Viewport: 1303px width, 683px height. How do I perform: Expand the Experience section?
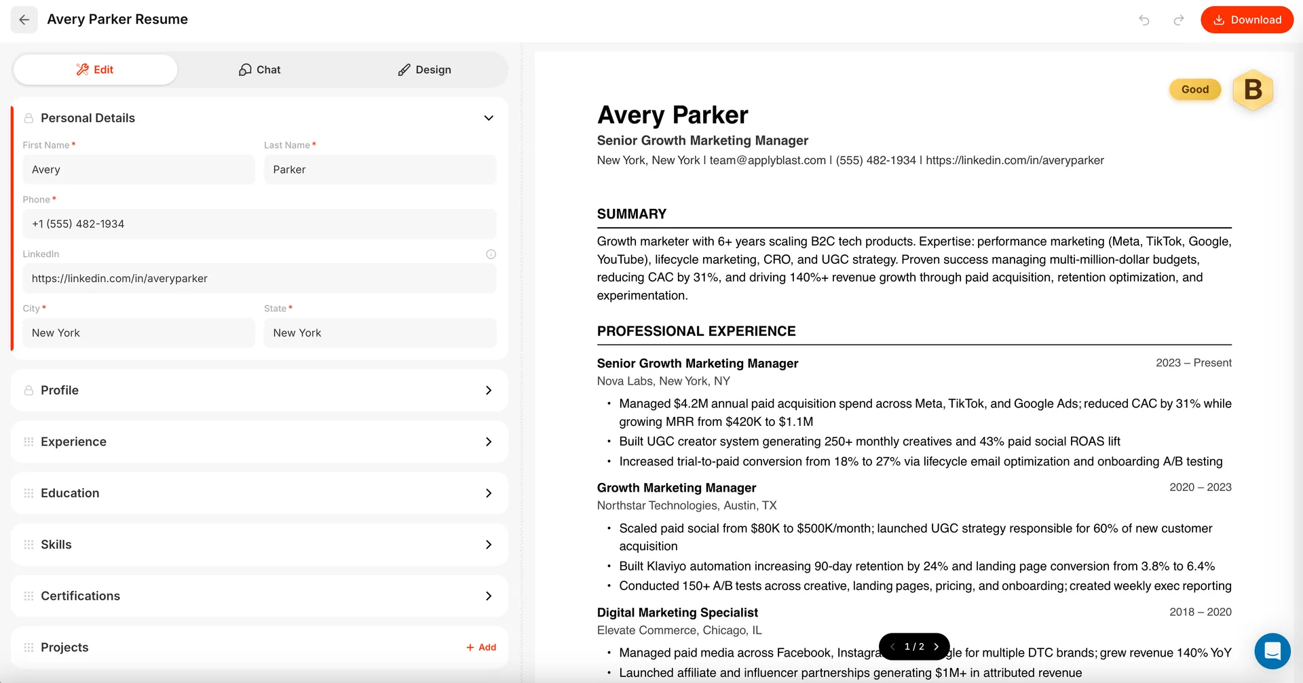tap(259, 442)
